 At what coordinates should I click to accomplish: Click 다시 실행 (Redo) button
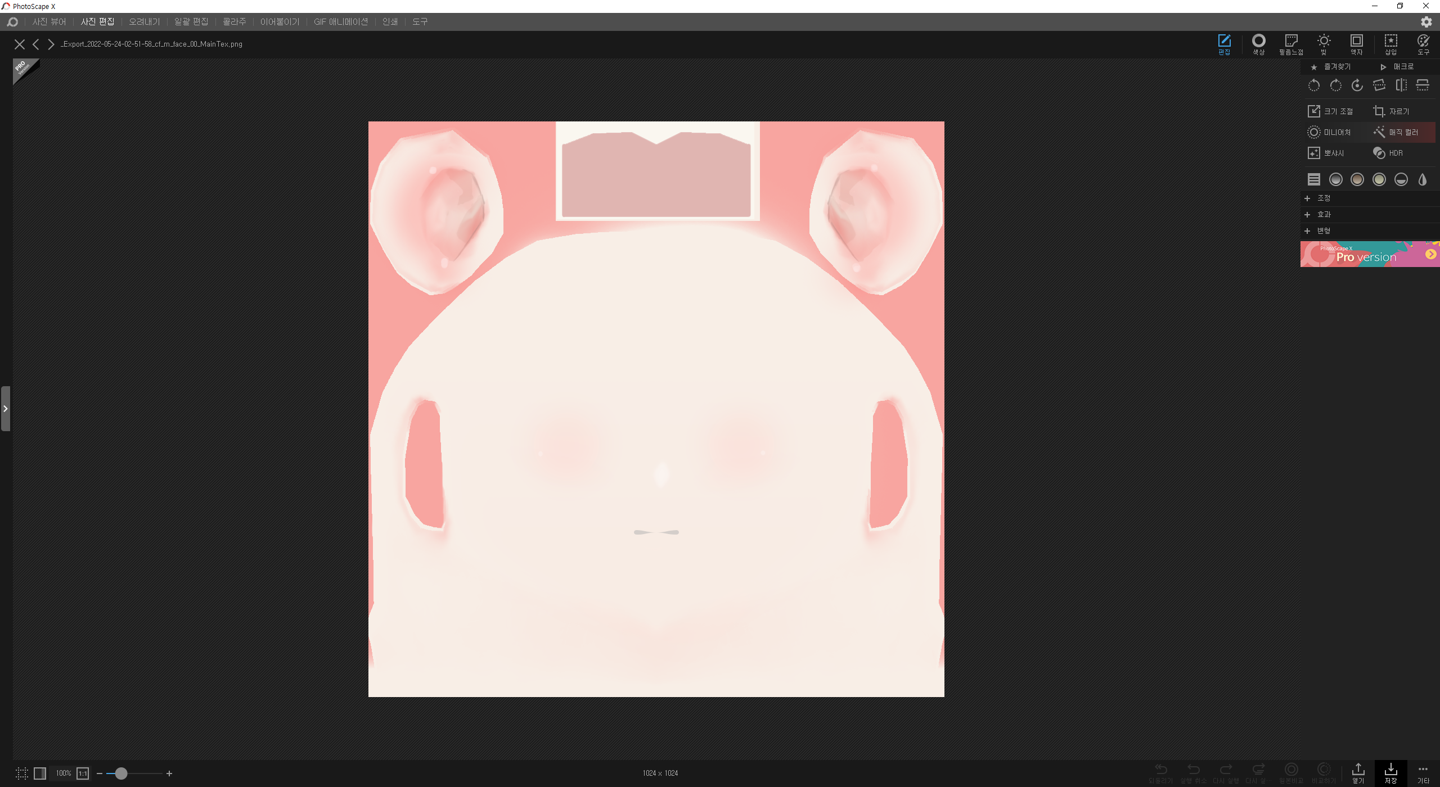tap(1226, 773)
